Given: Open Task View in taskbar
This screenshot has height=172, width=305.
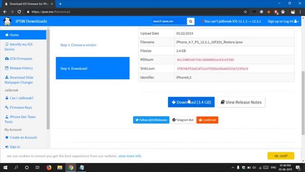Looking at the screenshot, I should [x=38, y=168].
